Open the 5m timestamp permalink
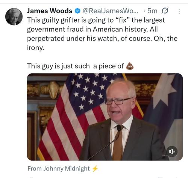The image size is (188, 178). (152, 11)
